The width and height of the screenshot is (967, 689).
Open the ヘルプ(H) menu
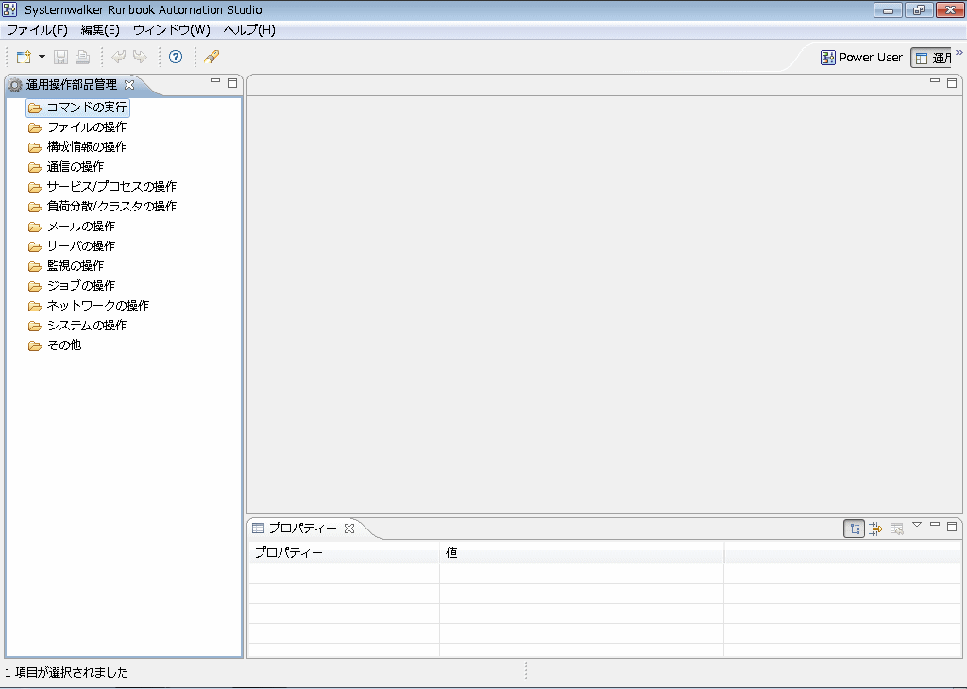tap(249, 30)
